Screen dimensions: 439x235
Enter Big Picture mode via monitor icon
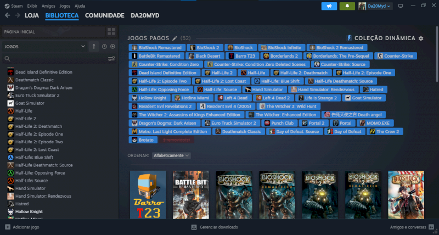[400, 5]
